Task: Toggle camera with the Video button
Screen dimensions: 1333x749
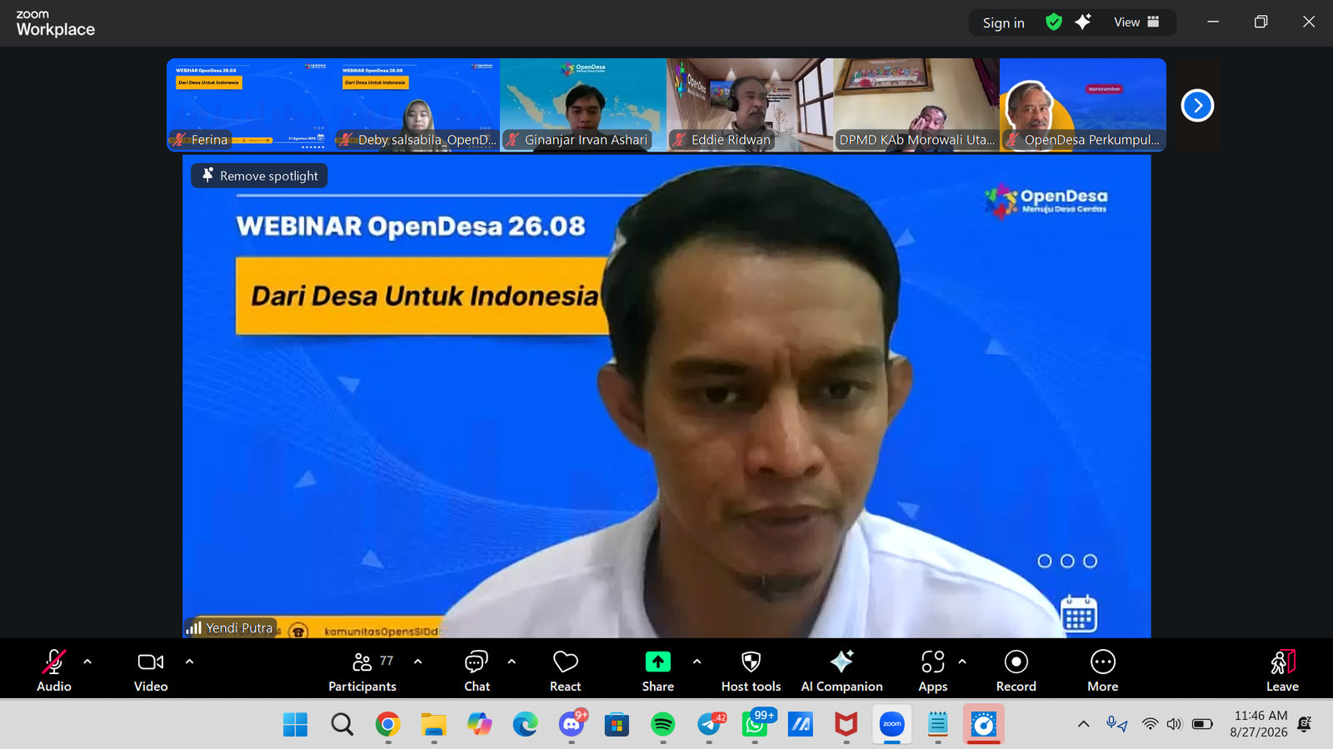Action: tap(151, 670)
